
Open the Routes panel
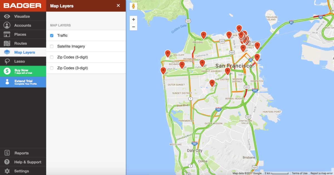(8, 43)
